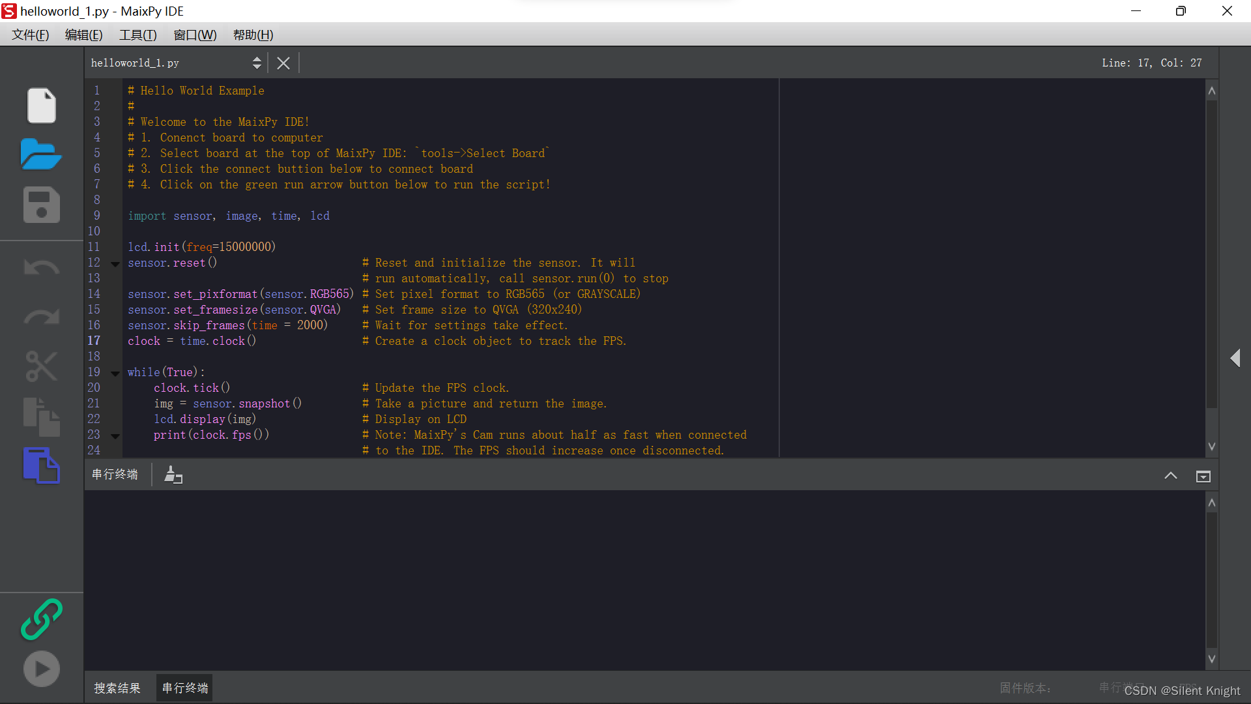Undo the last edit in the sidebar
The height and width of the screenshot is (704, 1251).
pos(42,268)
